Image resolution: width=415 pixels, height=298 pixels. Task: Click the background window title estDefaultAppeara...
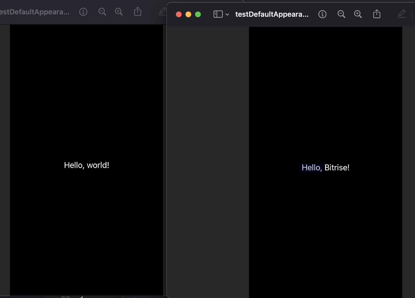(34, 12)
